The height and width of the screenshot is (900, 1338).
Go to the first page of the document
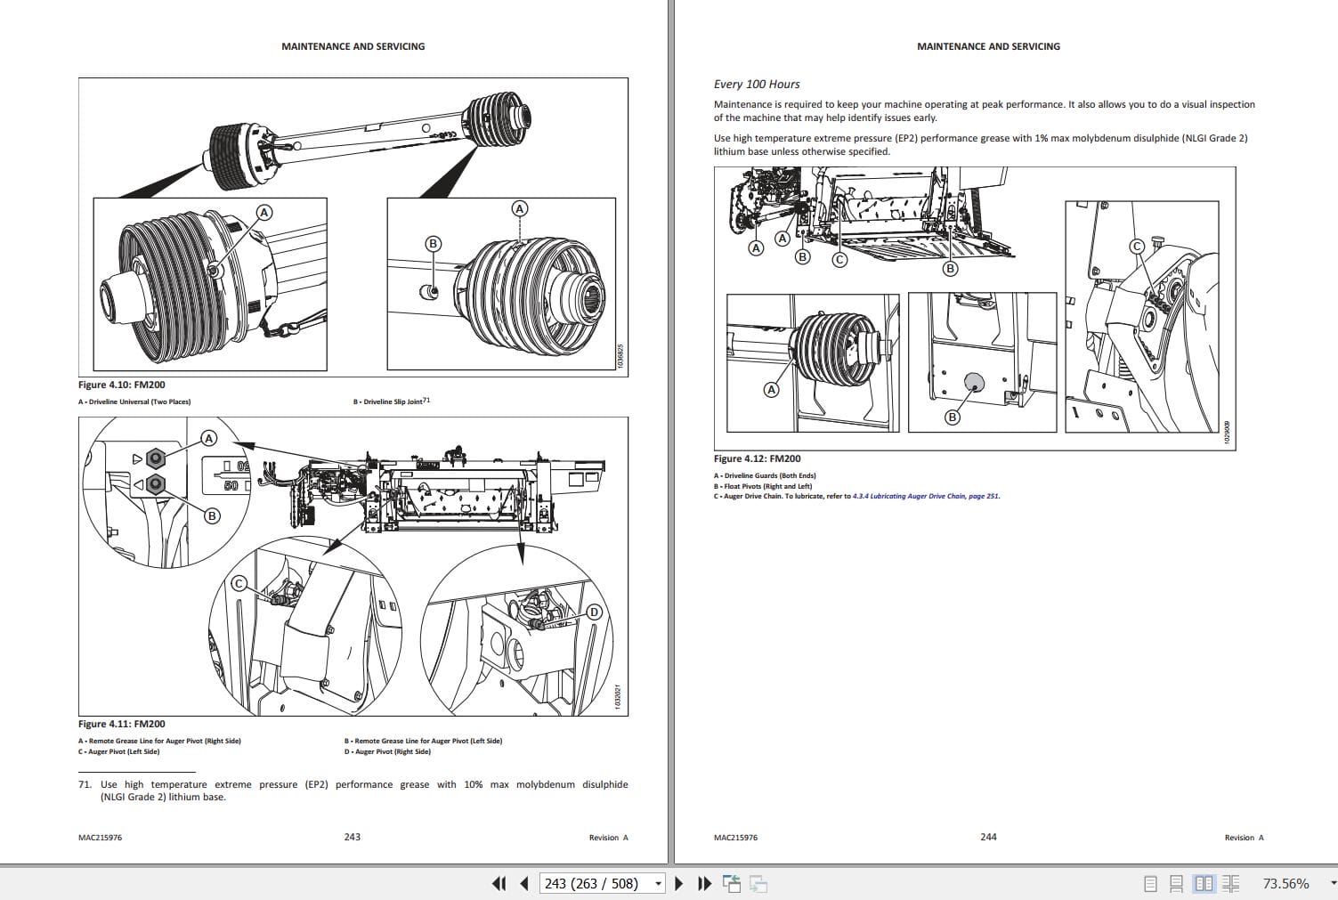(x=498, y=883)
